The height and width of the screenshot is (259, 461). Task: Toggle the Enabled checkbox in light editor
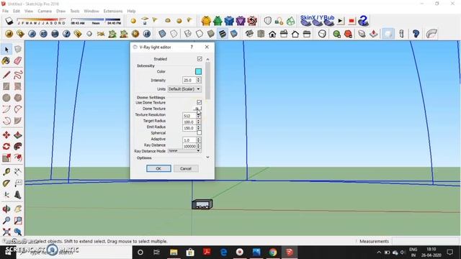(x=200, y=59)
